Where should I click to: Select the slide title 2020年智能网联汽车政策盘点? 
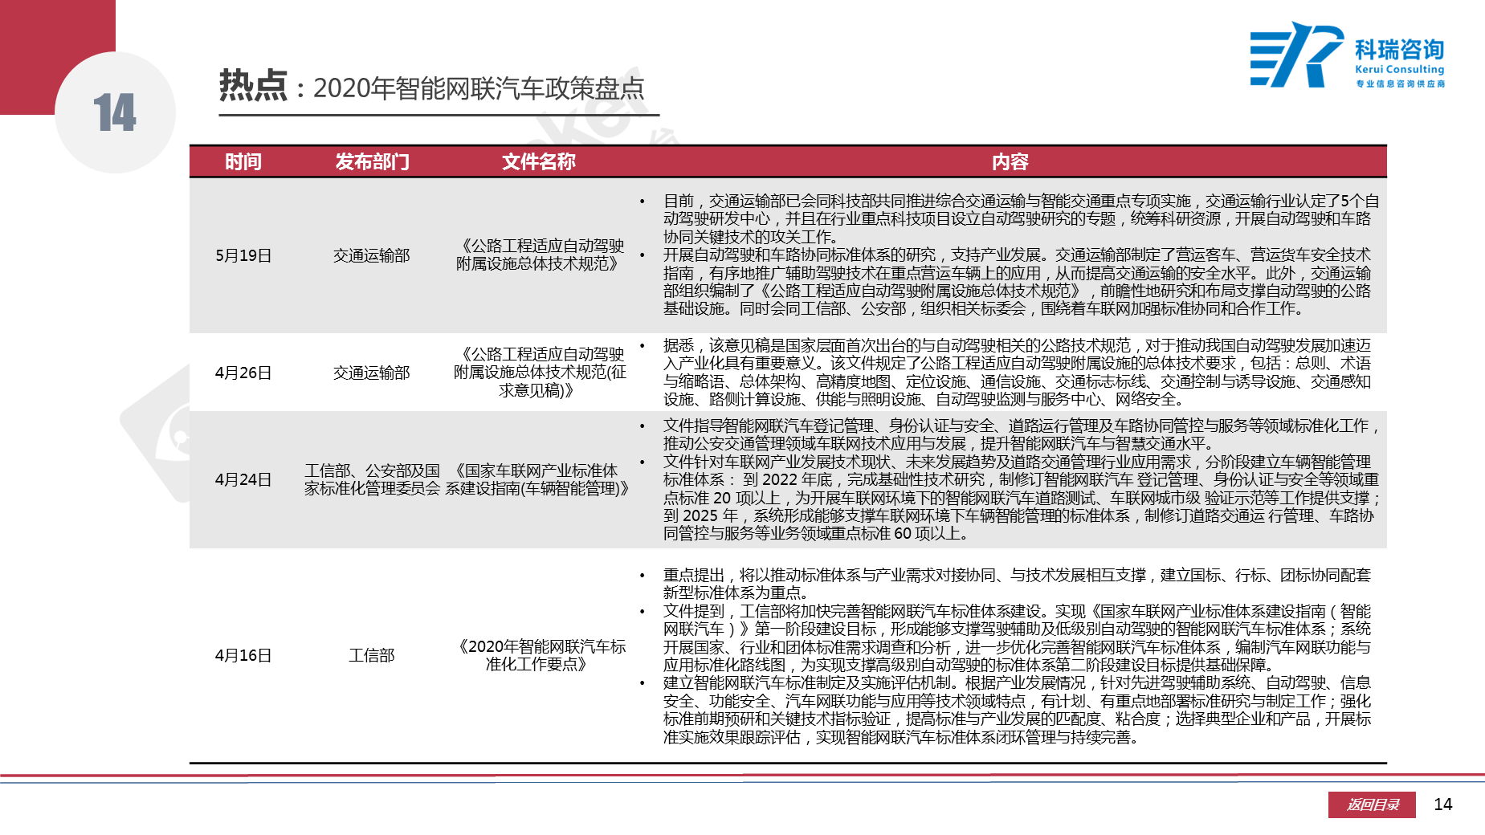click(x=479, y=88)
